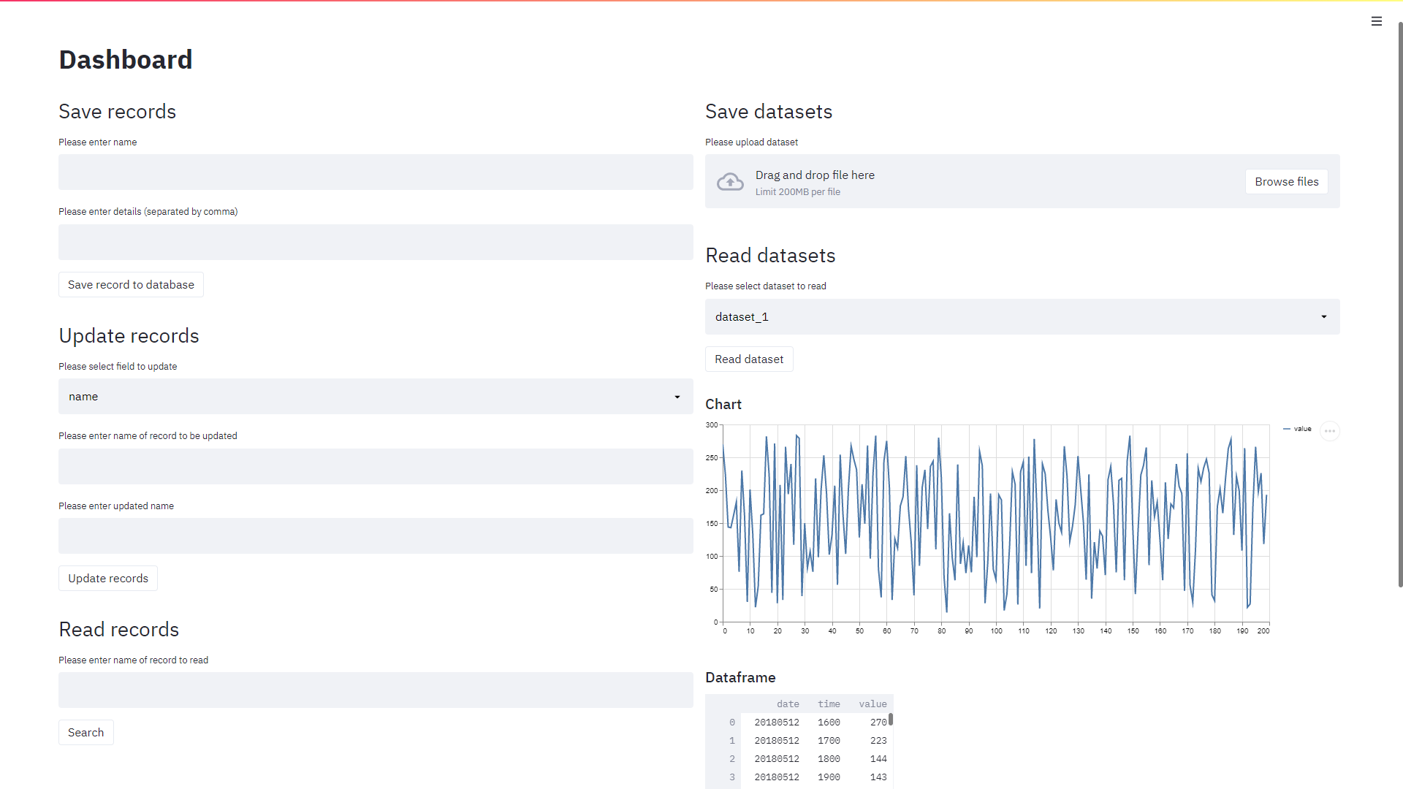Open the chart options ellipsis menu
Viewport: 1403px width, 789px height.
1330,431
